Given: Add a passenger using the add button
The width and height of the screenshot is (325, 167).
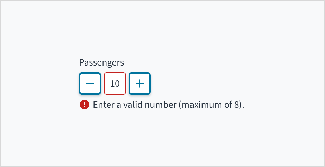Looking at the screenshot, I should point(140,83).
